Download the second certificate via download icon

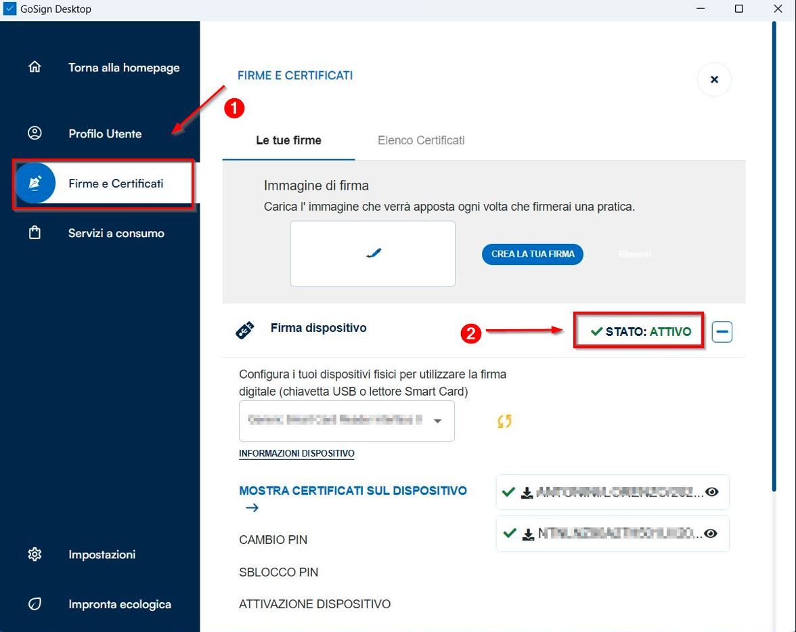tap(527, 534)
